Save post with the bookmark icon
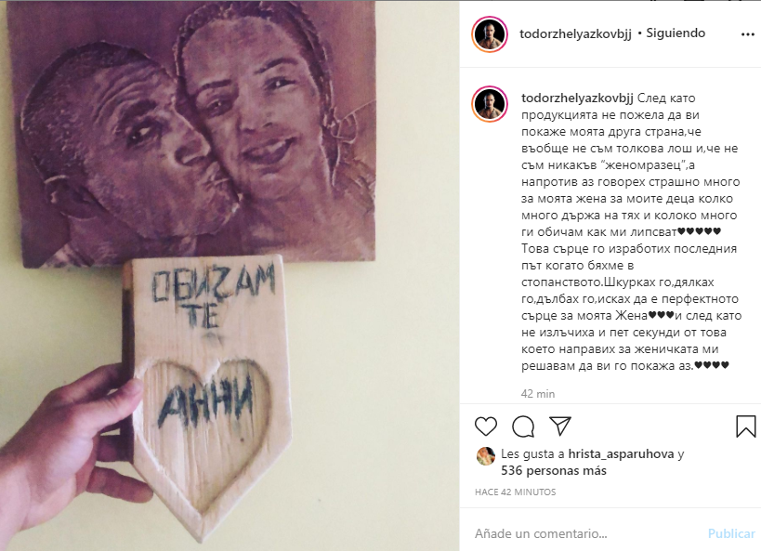This screenshot has width=761, height=551. pyautogui.click(x=745, y=426)
